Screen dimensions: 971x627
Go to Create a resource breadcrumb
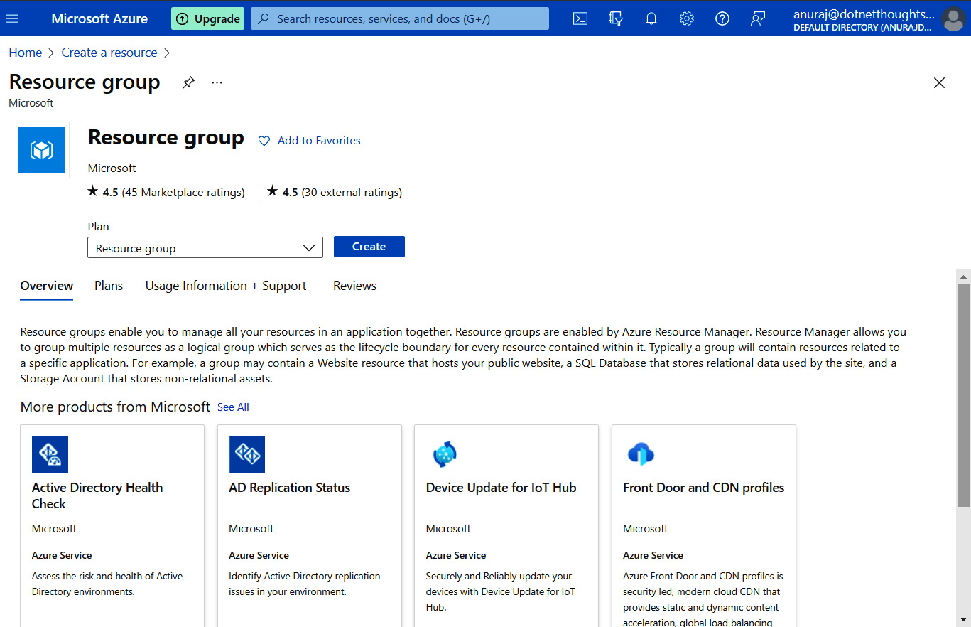tap(109, 53)
